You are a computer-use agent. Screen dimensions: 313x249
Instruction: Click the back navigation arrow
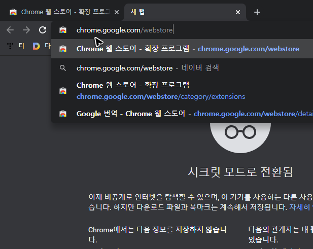tap(10, 30)
